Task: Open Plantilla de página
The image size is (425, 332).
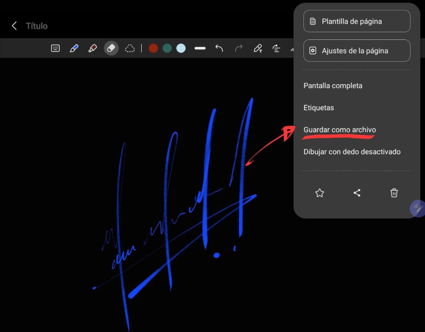Action: coord(357,21)
